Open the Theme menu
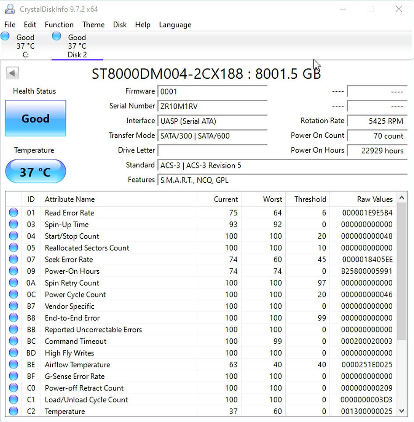Viewport: 414px width, 422px height. (93, 25)
